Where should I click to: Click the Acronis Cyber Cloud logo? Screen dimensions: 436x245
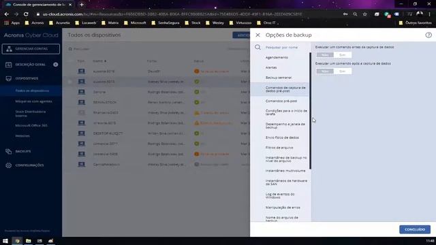click(x=31, y=35)
